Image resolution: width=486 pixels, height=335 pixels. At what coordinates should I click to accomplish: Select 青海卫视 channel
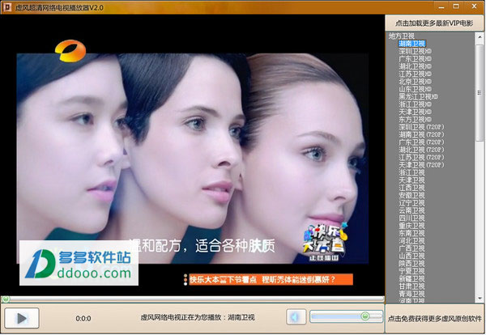(412, 294)
